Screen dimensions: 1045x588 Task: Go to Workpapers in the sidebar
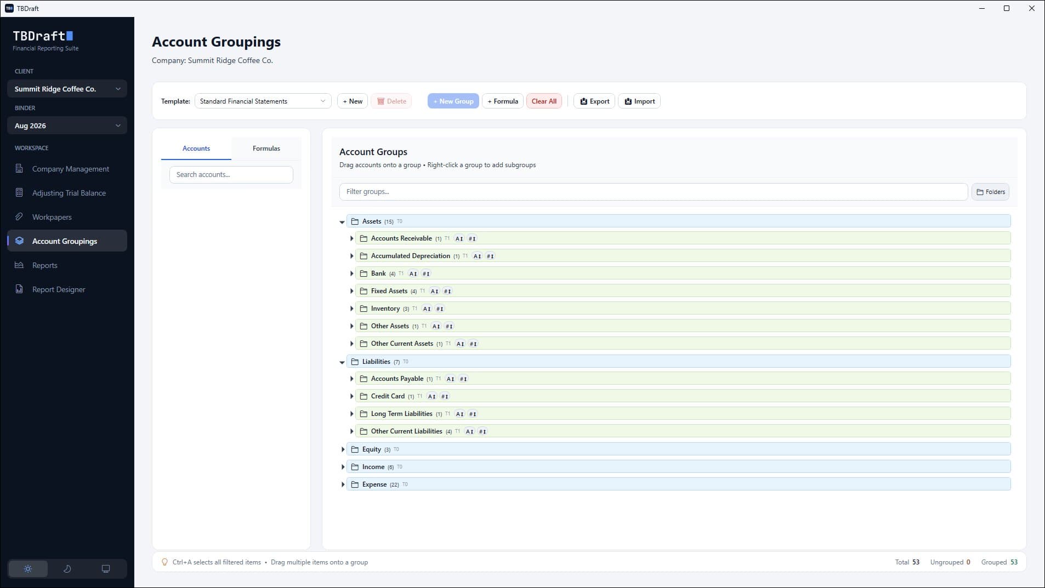coord(67,217)
